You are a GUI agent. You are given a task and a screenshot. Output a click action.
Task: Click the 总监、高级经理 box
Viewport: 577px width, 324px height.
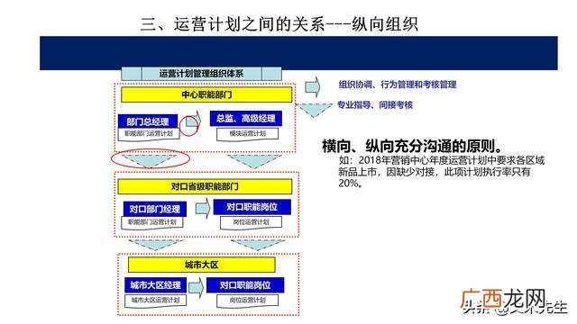[x=246, y=119]
